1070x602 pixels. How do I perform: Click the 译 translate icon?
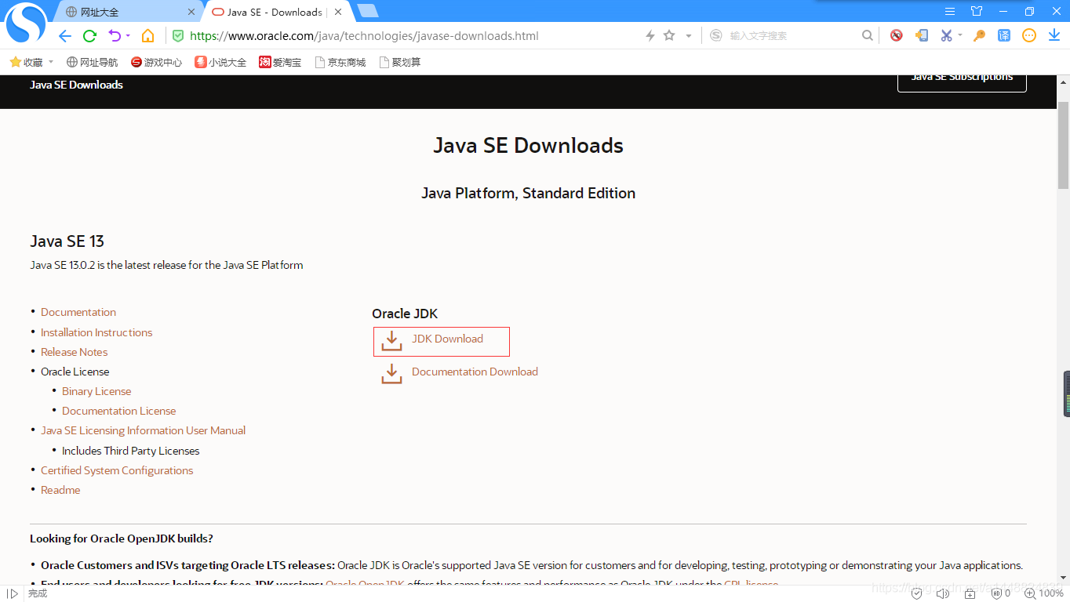[x=1004, y=36]
